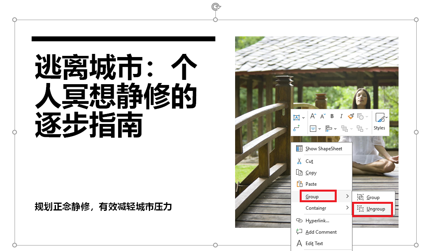The image size is (432, 251).
Task: Click the change shape icon
Action: click(x=360, y=116)
